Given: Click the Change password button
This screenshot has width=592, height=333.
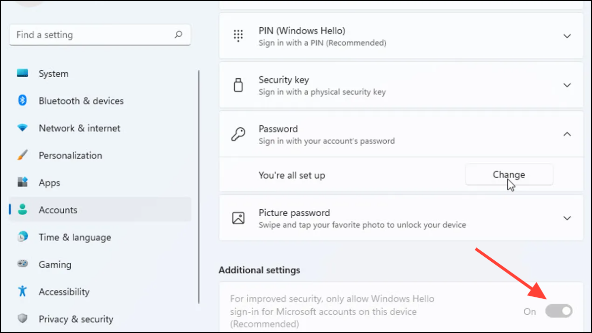Looking at the screenshot, I should tap(509, 175).
